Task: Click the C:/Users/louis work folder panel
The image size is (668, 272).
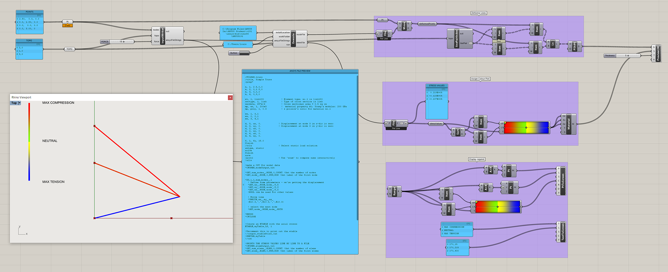Action: coord(238,44)
